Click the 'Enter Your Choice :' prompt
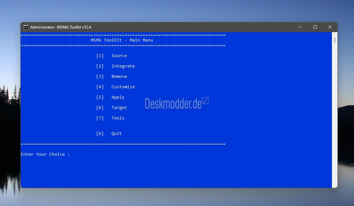 point(45,154)
